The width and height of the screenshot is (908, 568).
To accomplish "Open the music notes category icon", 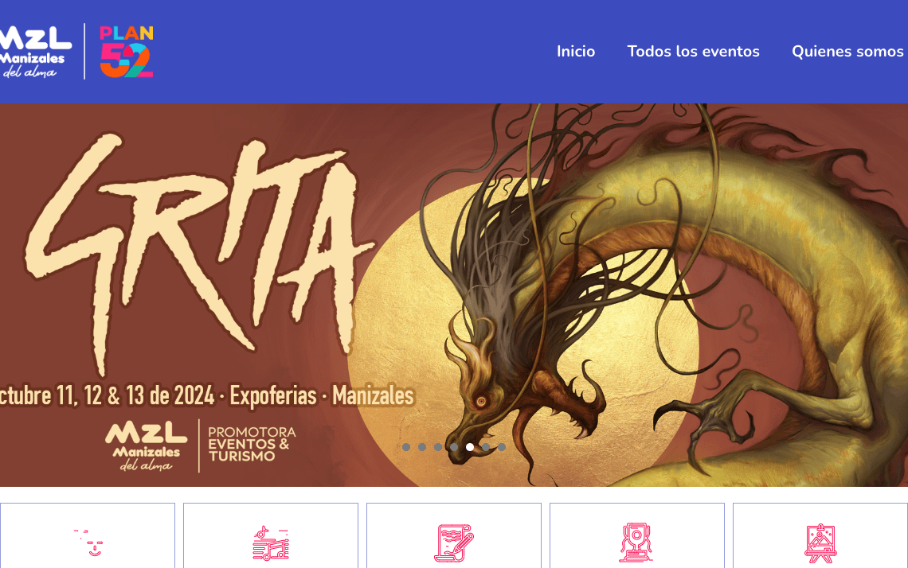I will pos(271,543).
